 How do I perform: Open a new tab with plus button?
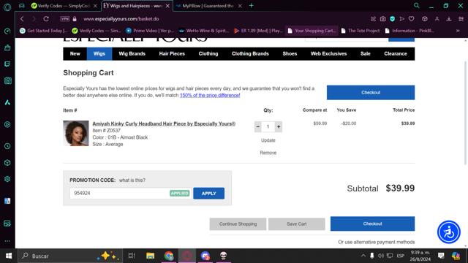[x=252, y=6]
